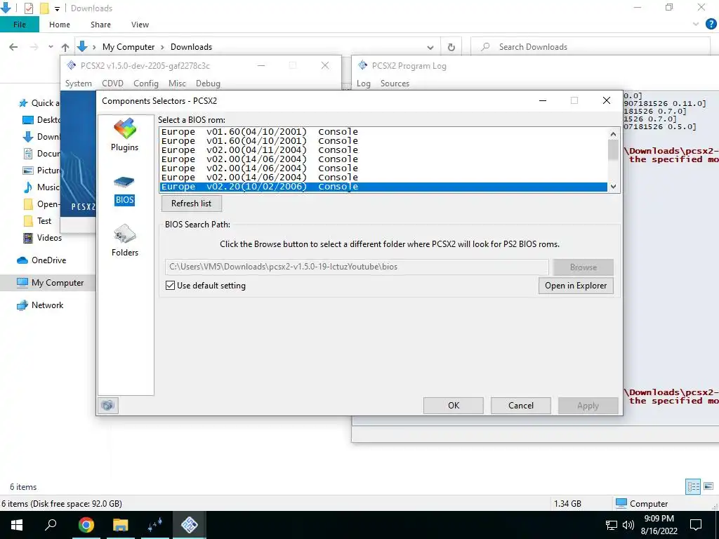Viewport: 719px width, 539px height.
Task: Click the PCSX2 taskbar icon
Action: [x=190, y=524]
